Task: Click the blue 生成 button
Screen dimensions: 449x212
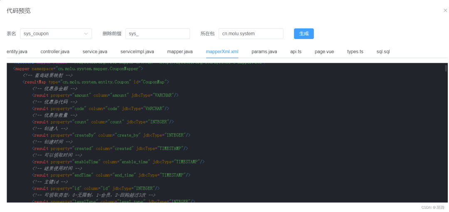Action: tap(304, 34)
